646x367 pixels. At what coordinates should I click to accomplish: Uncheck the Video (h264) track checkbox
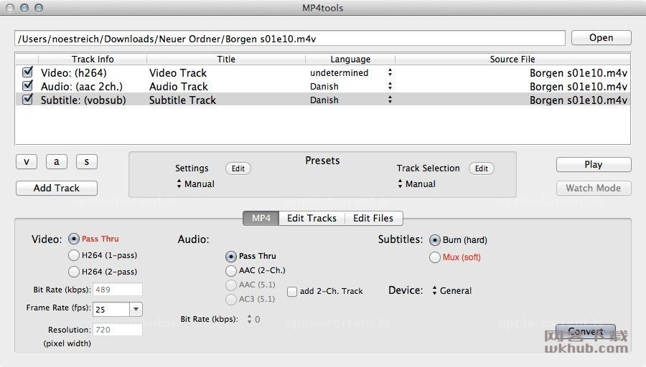tap(27, 72)
